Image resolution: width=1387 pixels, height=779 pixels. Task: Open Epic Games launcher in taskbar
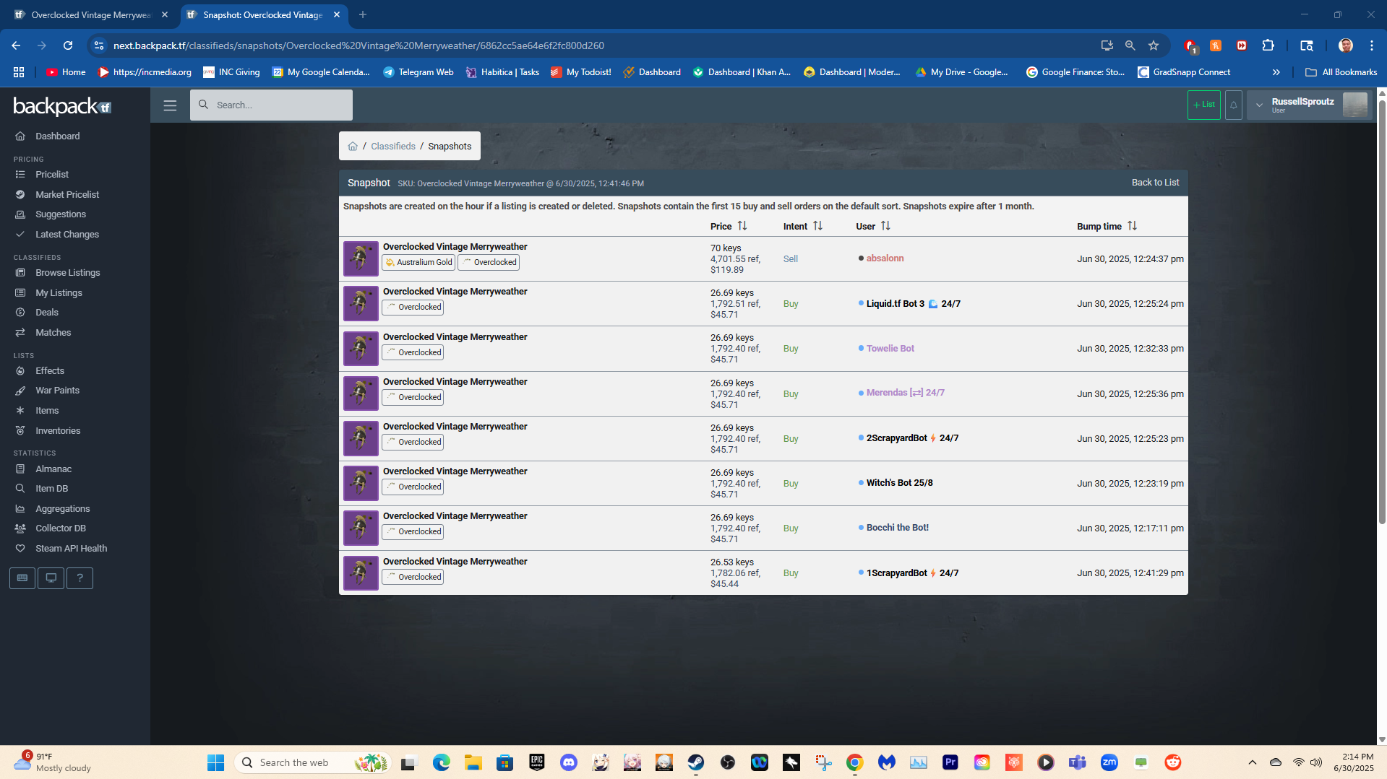(537, 762)
